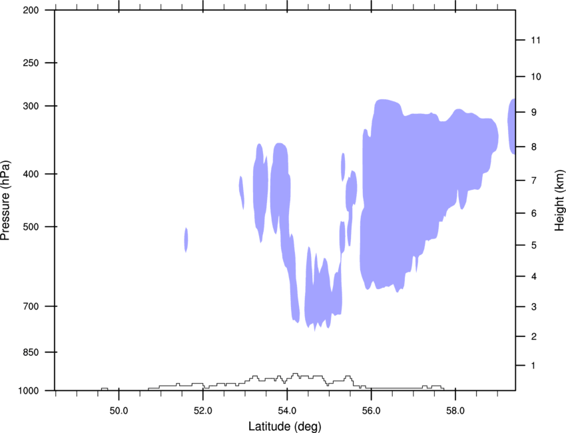Select the Latitude (deg) axis title
This screenshot has height=433, width=566.
[284, 426]
